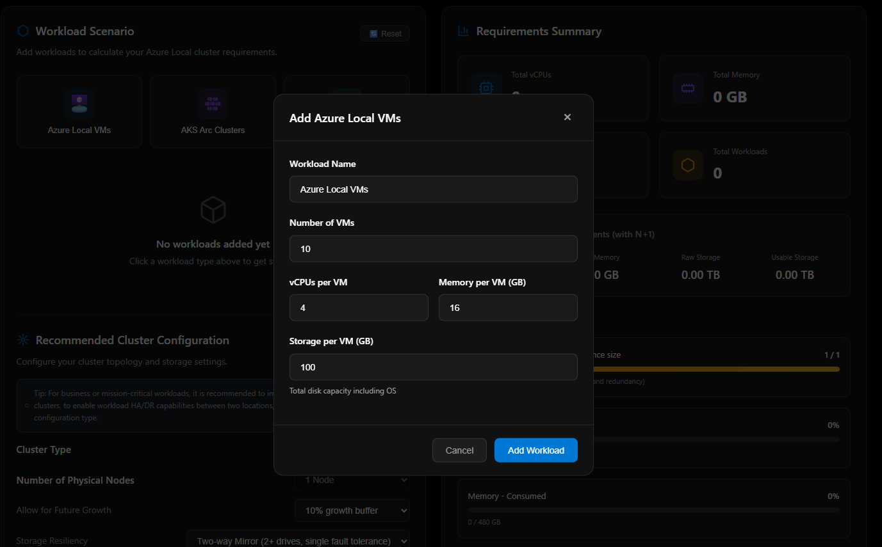Click the Requirements Summary chart icon
The width and height of the screenshot is (882, 547).
463,31
